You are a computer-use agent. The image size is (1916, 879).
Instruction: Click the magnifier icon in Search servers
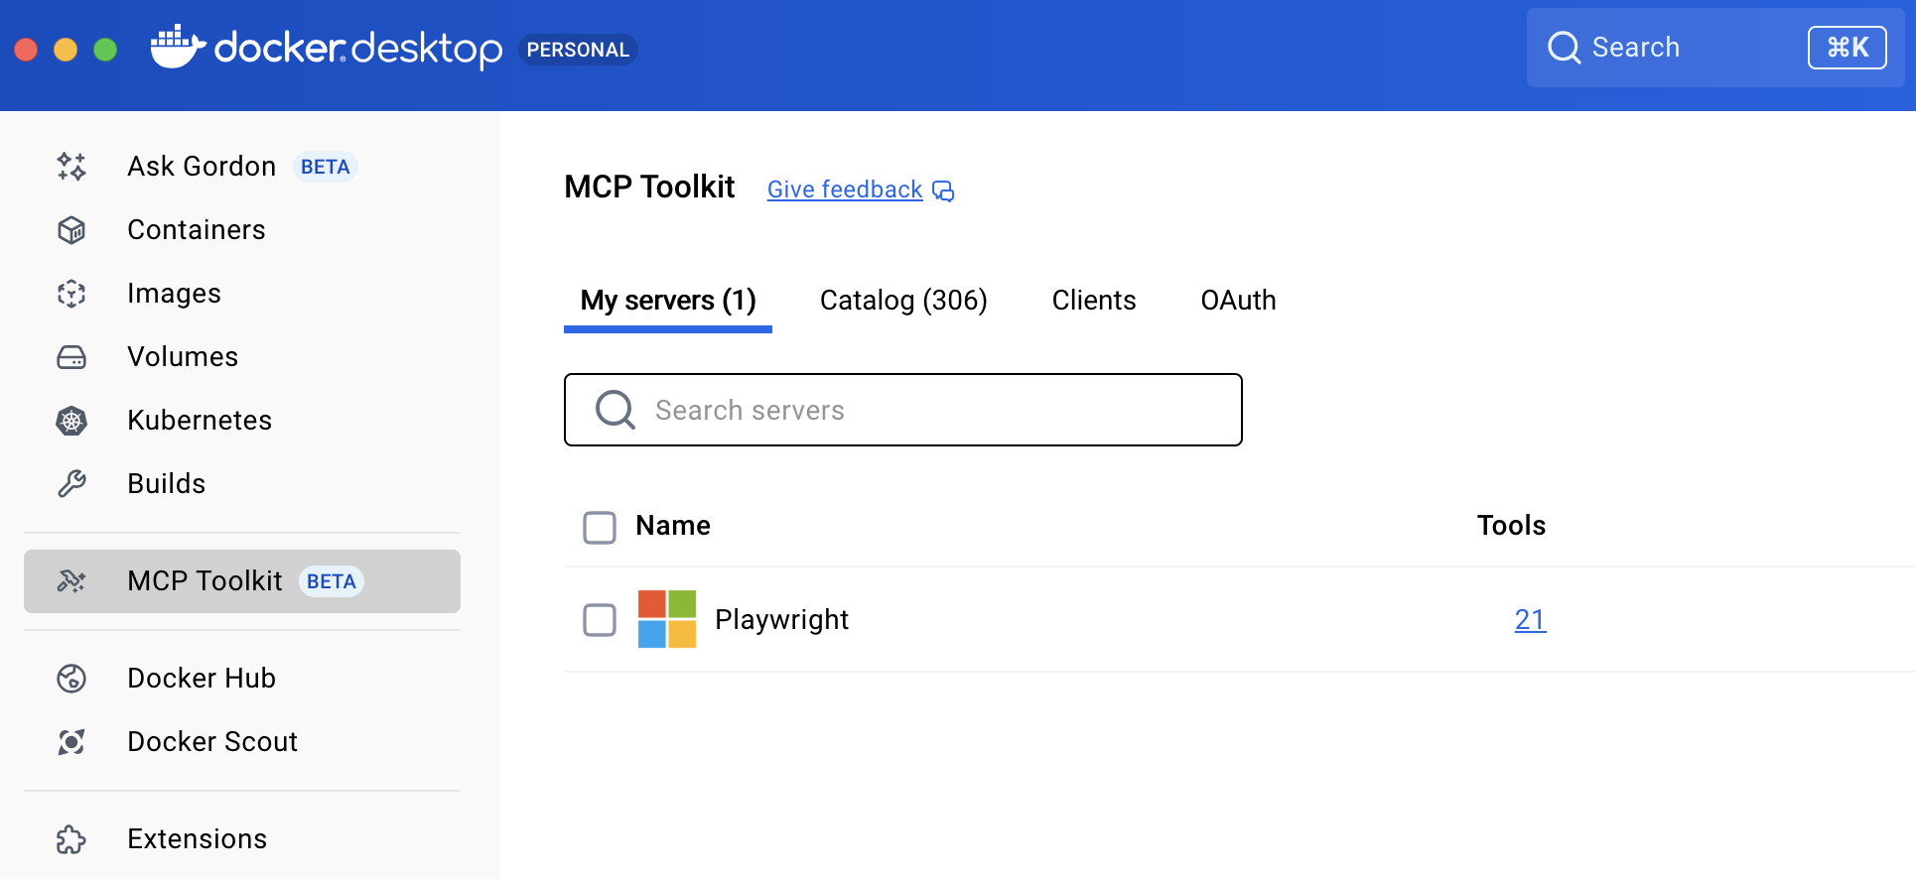[616, 410]
